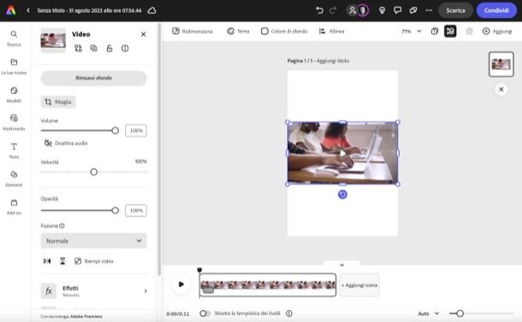Close the Video properties panel
This screenshot has width=522, height=322.
(x=143, y=34)
